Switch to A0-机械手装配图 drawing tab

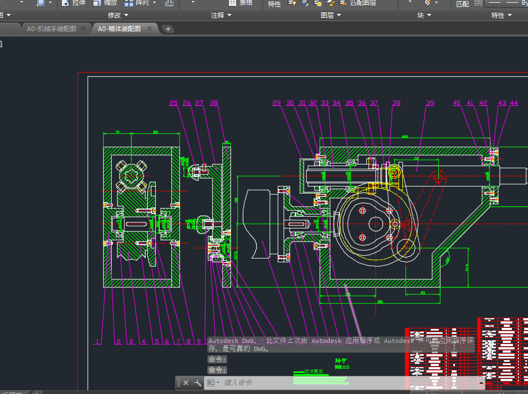pos(51,29)
